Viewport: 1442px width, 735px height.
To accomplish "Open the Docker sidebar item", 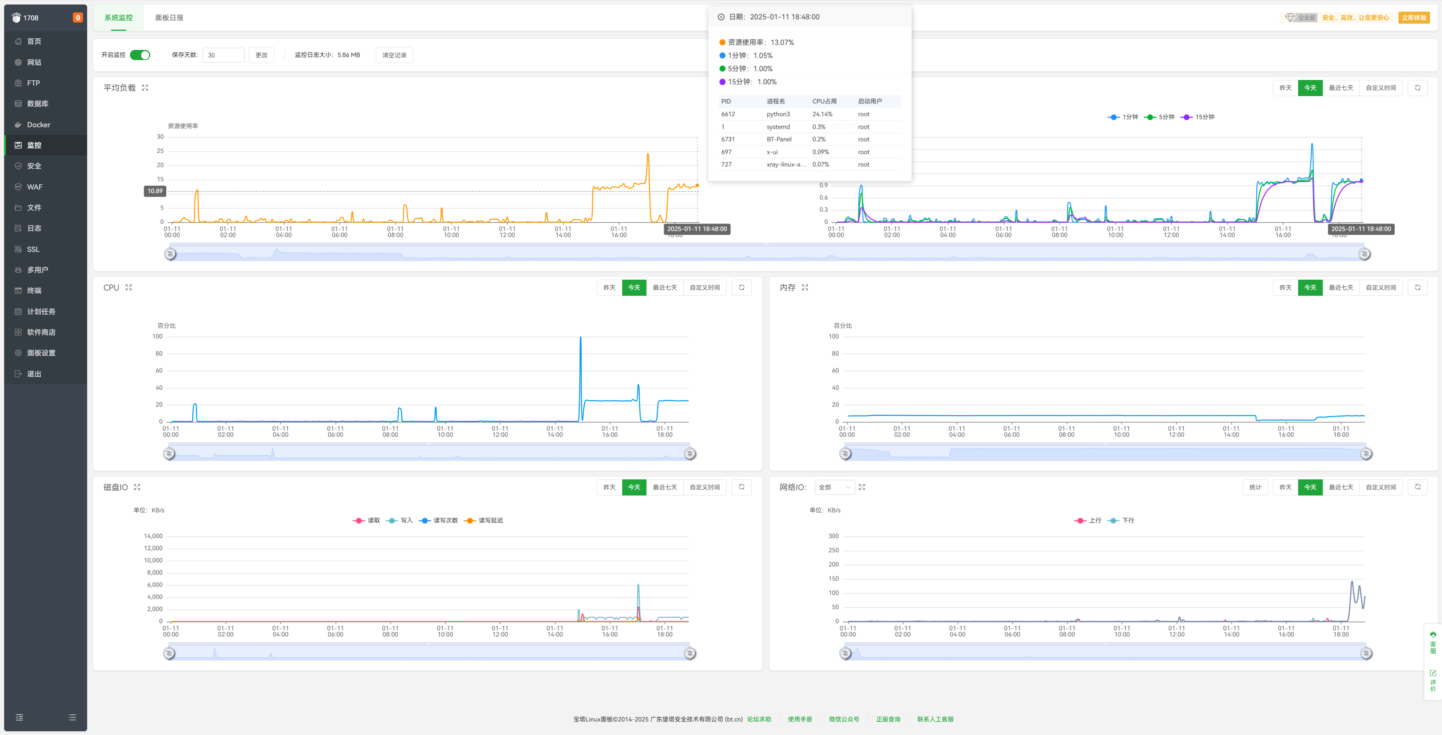I will pyautogui.click(x=45, y=124).
